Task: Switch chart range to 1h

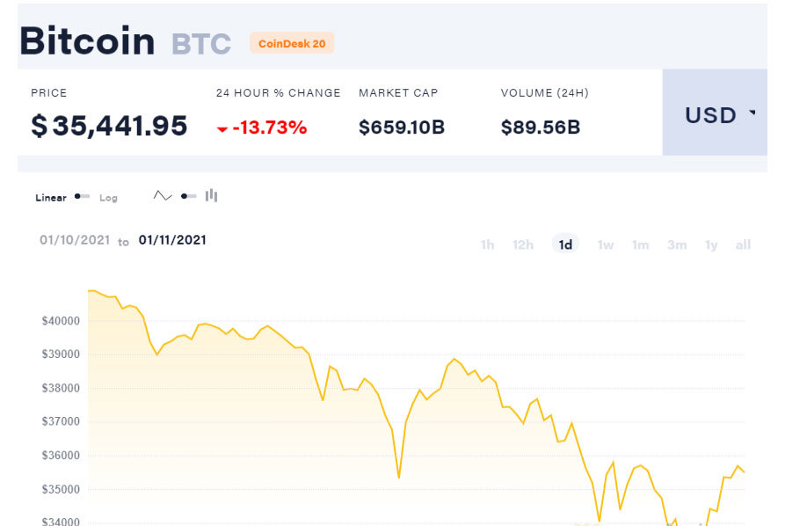Action: (487, 245)
